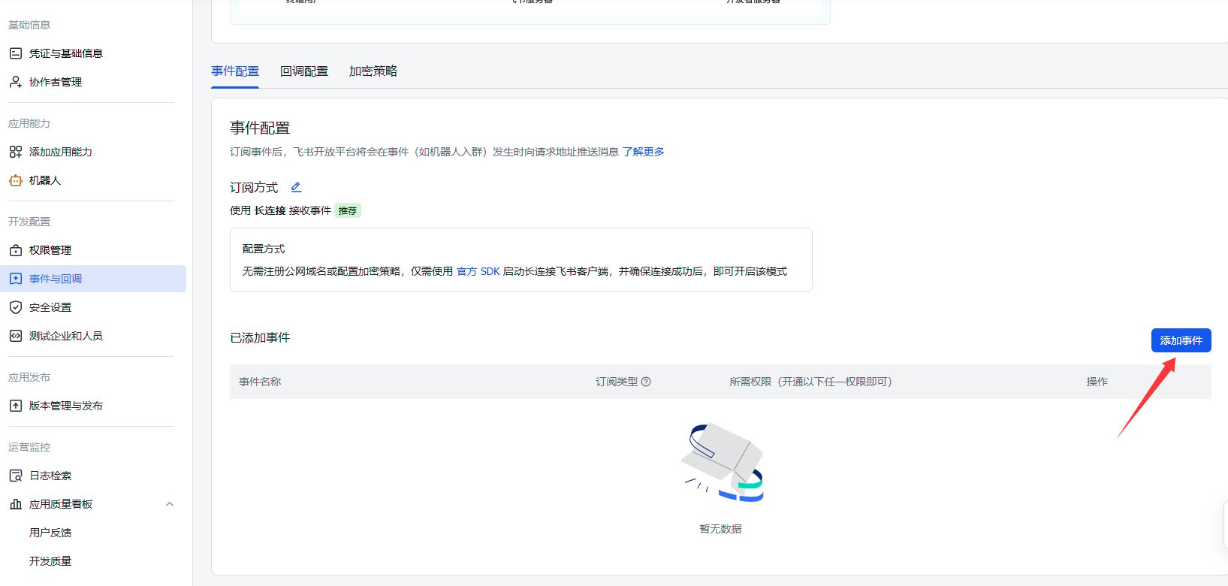Click the 日志检索 search icon
The image size is (1228, 586).
pos(15,476)
